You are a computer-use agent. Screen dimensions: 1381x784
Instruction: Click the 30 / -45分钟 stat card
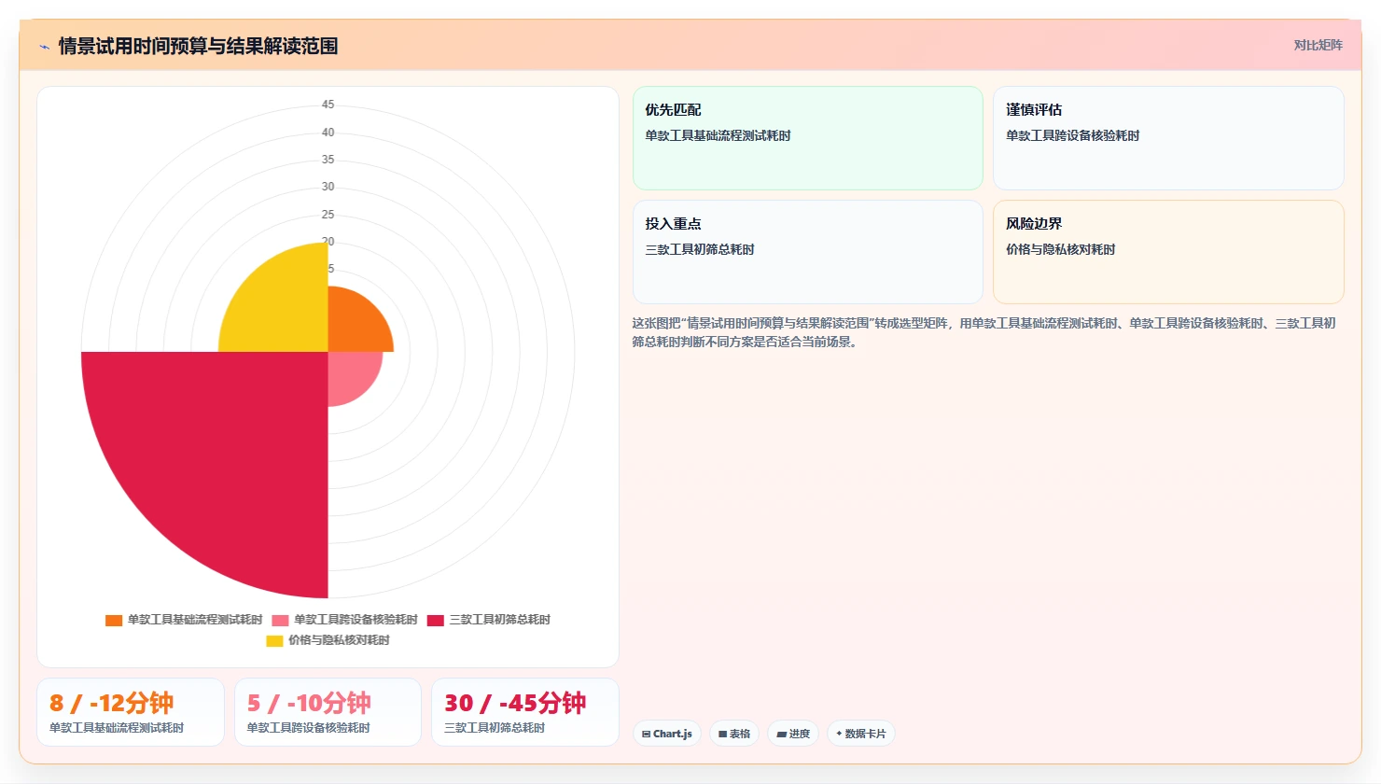525,712
